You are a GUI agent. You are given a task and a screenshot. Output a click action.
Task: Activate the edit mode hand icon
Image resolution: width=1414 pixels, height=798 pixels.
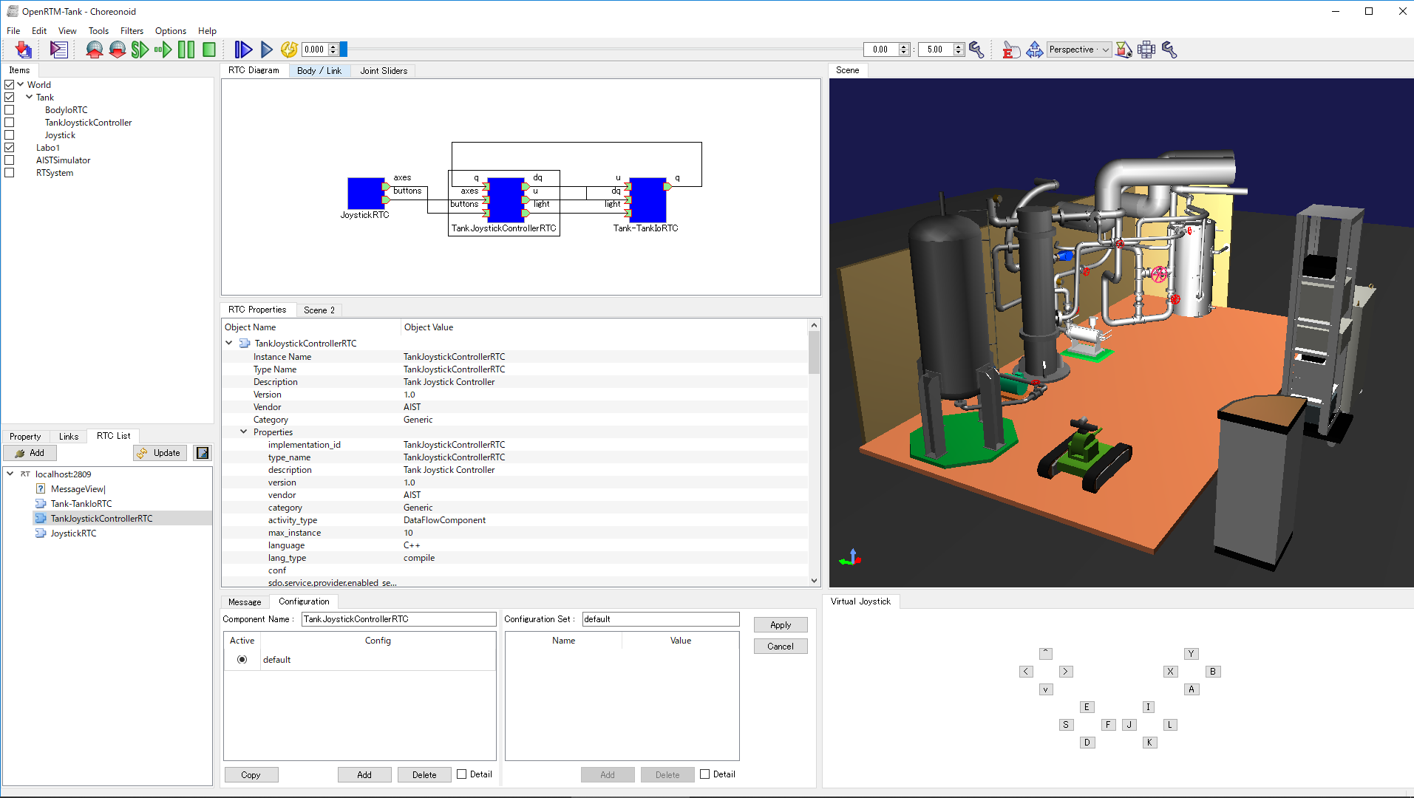coord(1010,50)
